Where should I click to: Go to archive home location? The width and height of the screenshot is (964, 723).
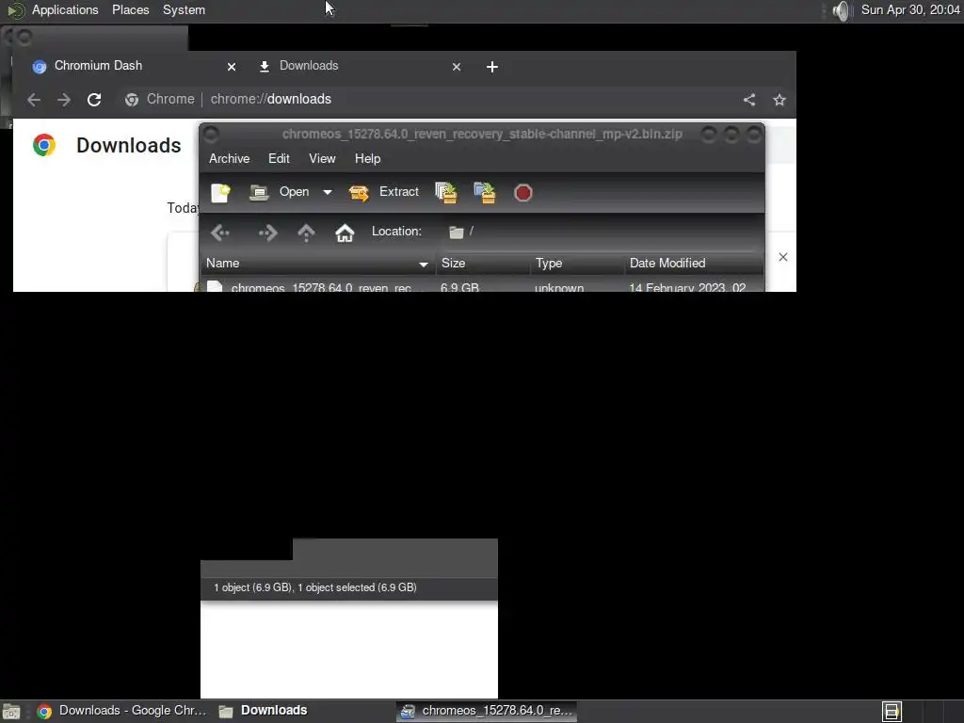(345, 233)
